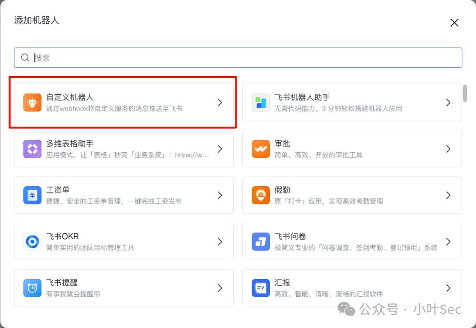The width and height of the screenshot is (476, 328).
Task: Click the 飞书机器人助手 app icon
Action: click(x=260, y=103)
